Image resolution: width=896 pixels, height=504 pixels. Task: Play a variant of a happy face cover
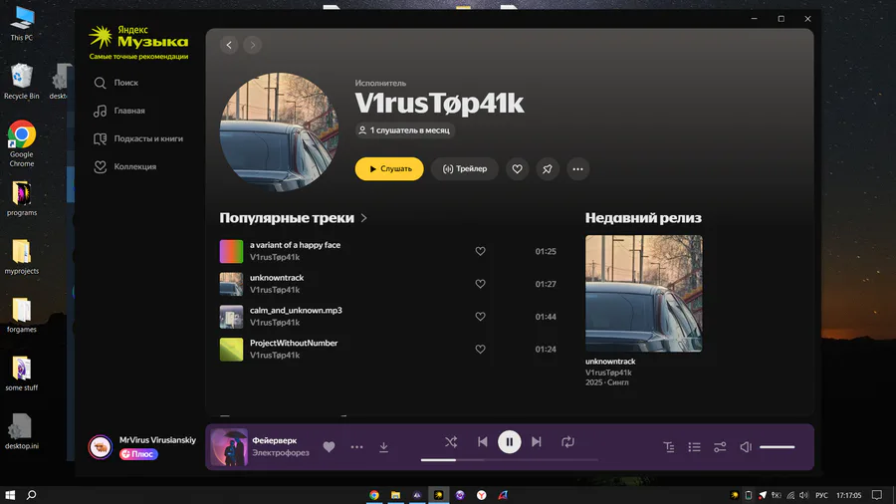pyautogui.click(x=231, y=251)
